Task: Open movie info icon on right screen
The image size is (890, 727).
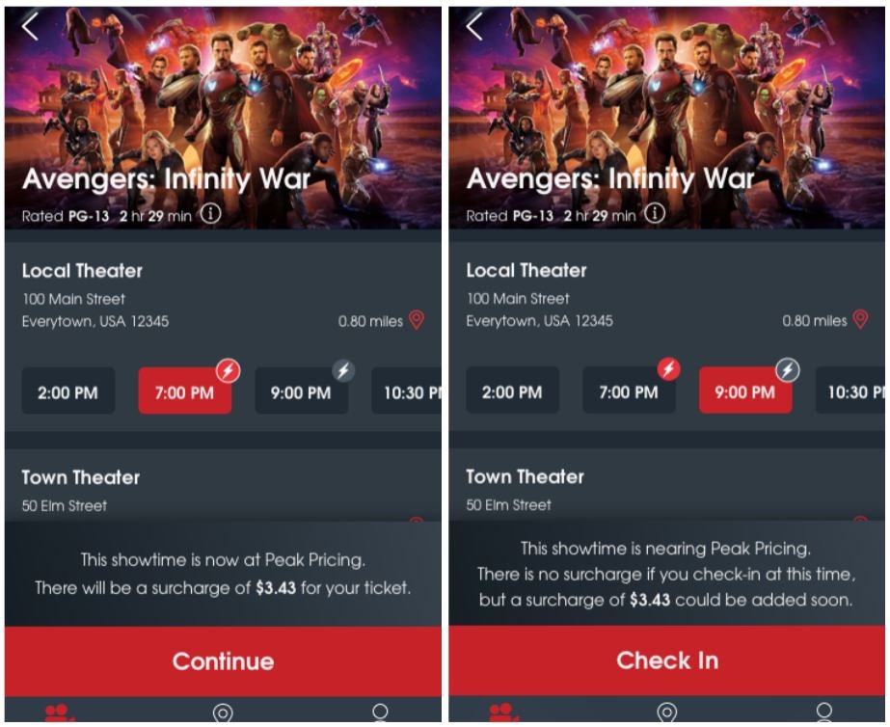Action: (655, 213)
